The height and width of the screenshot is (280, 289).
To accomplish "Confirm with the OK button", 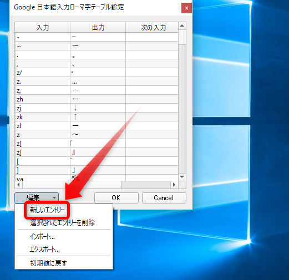I will tap(116, 198).
